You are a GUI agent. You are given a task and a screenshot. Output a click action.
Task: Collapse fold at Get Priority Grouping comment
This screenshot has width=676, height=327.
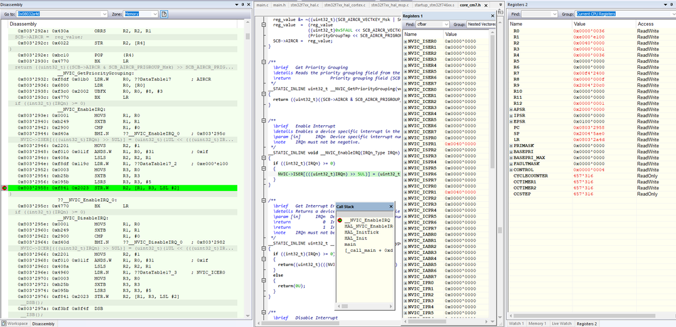263,62
